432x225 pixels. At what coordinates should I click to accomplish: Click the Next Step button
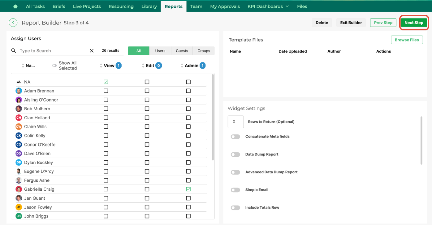(x=414, y=23)
